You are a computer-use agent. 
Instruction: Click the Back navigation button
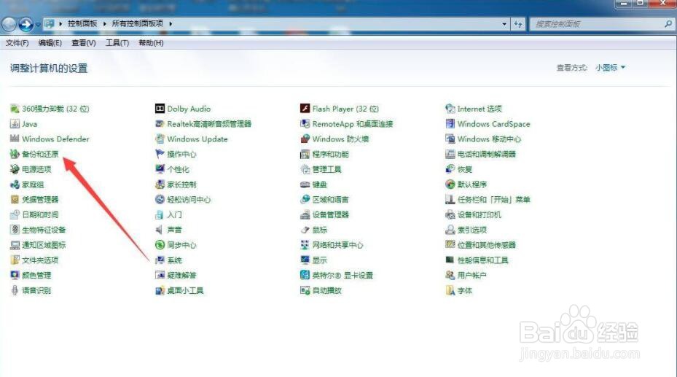[x=9, y=24]
